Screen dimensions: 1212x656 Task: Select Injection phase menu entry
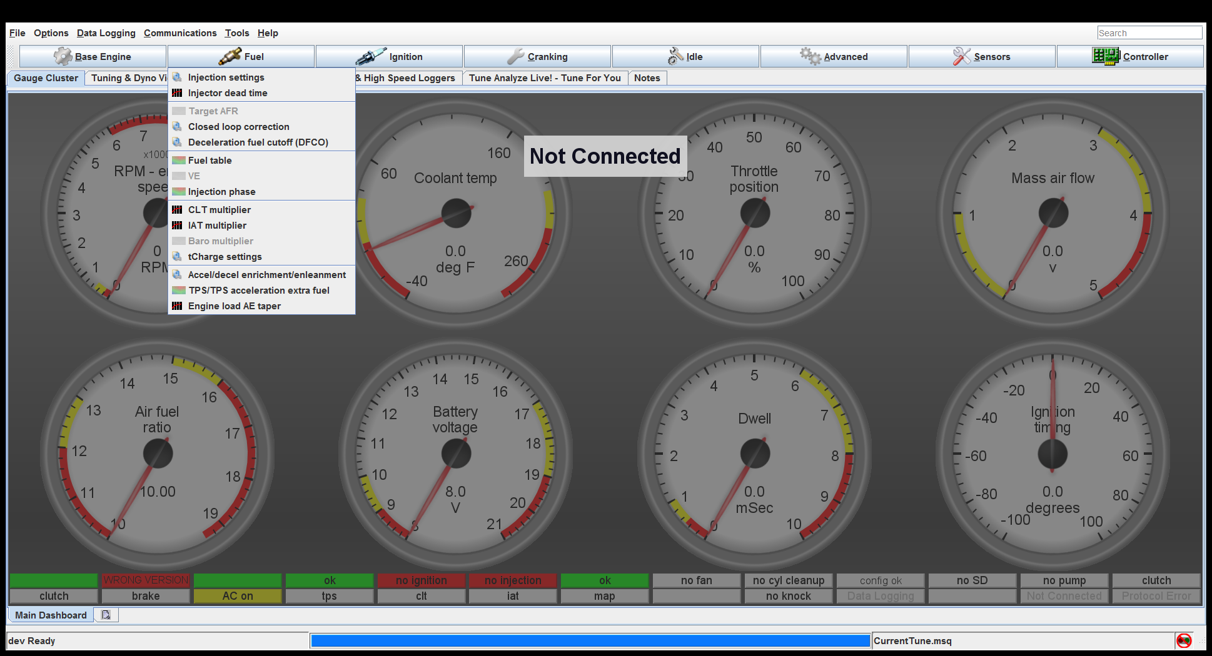[x=261, y=192]
